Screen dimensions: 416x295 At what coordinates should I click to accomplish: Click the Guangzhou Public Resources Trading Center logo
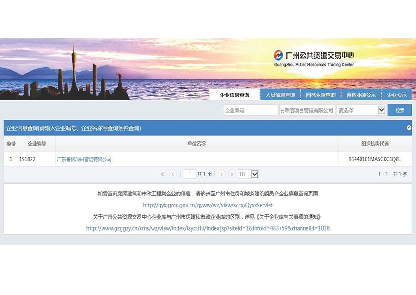313,58
